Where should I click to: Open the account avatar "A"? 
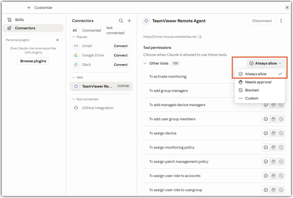287,8
